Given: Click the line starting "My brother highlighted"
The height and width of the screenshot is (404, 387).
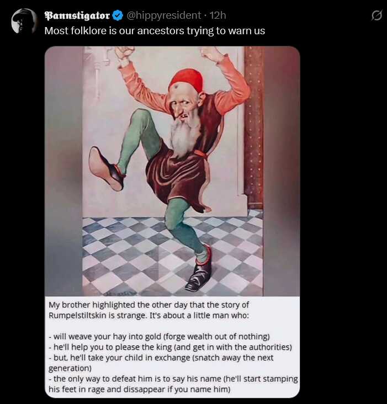Looking at the screenshot, I should (149, 305).
